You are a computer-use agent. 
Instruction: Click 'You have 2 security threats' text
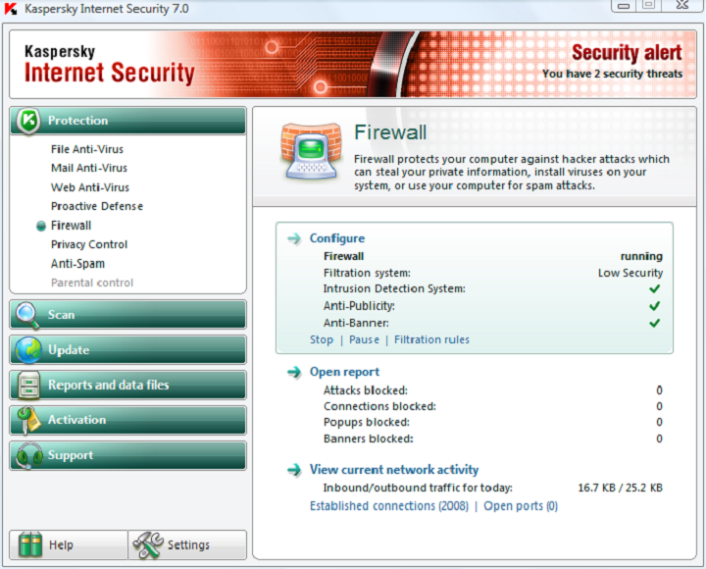point(612,74)
